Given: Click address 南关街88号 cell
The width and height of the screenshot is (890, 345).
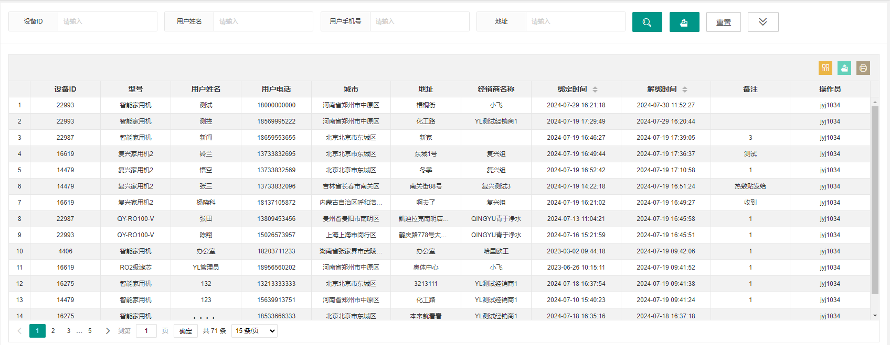Looking at the screenshot, I should click(x=426, y=186).
